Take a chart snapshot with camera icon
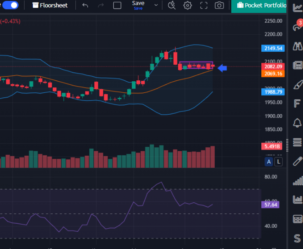303x249 pixels. click(219, 5)
